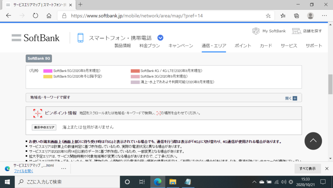333x188 pixels.
Task: Click the red 4G / 4G LTE legend swatch
Action: click(135, 71)
